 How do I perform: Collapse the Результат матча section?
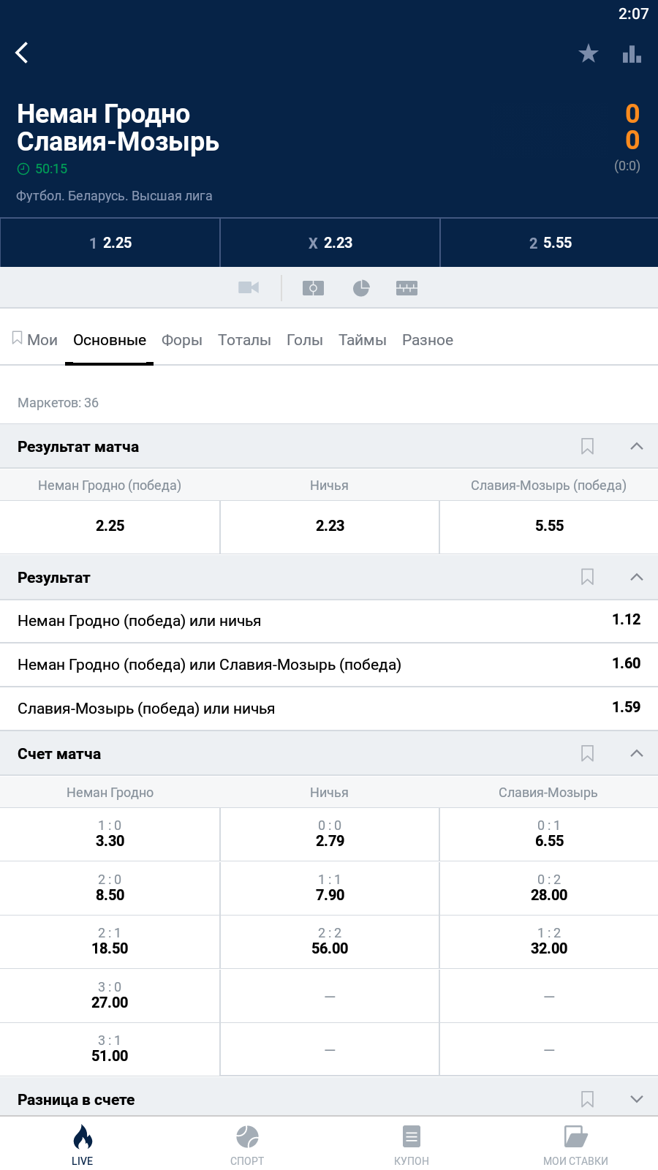click(637, 447)
